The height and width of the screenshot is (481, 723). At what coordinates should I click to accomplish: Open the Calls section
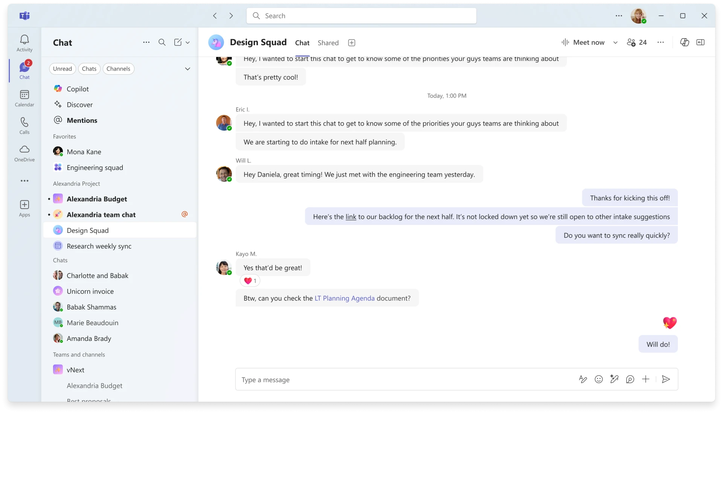pyautogui.click(x=24, y=125)
